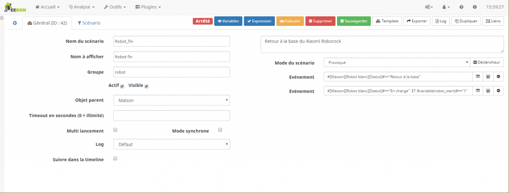Open the Log level dropdown
The image size is (509, 193).
click(171, 144)
